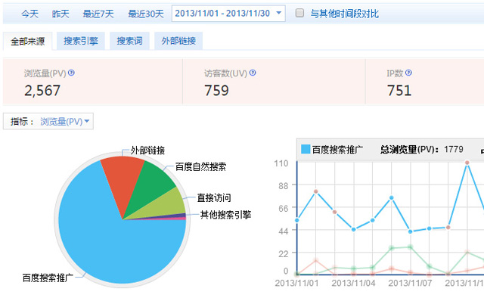Click the purple 其他搜索引擎 pie slice
Image resolution: width=484 pixels, height=301 pixels.
[x=181, y=216]
